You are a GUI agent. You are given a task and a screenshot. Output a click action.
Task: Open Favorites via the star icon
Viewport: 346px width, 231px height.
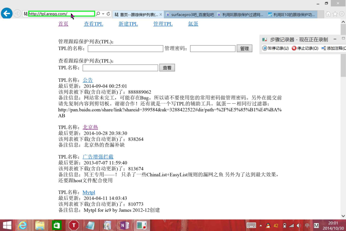[x=335, y=14]
